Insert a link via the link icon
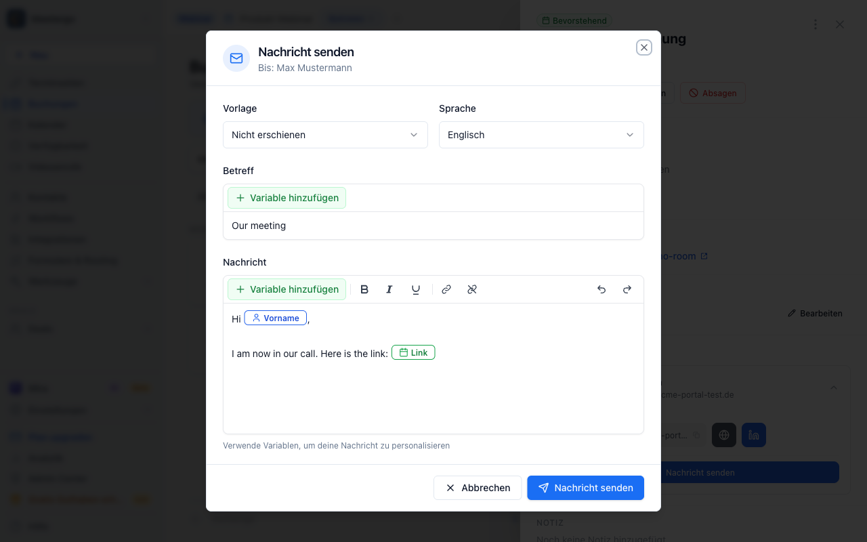The height and width of the screenshot is (542, 867). tap(446, 289)
